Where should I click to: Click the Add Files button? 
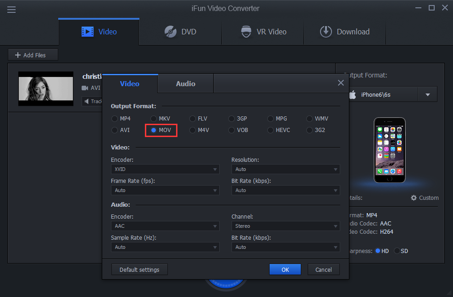click(33, 55)
